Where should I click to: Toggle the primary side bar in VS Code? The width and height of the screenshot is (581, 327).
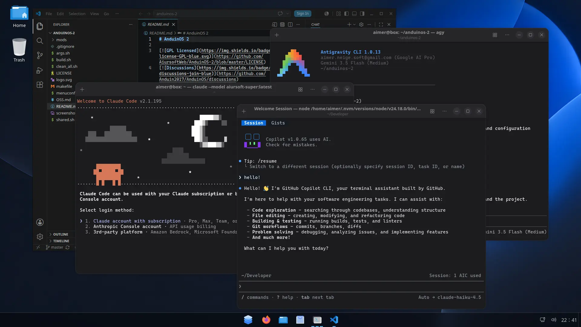(346, 14)
